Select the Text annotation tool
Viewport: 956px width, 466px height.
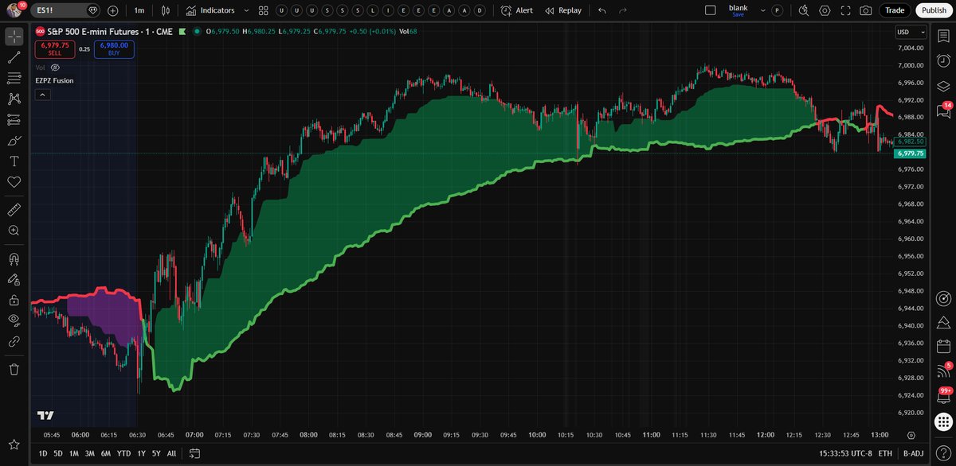13,161
